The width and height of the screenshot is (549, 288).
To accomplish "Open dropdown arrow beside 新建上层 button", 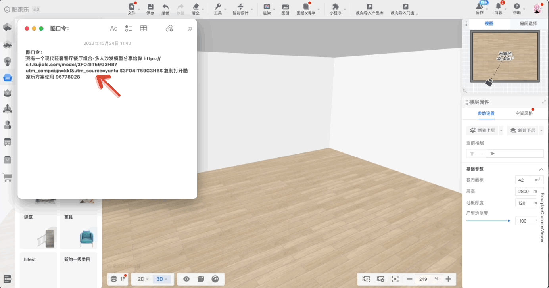I will point(501,131).
